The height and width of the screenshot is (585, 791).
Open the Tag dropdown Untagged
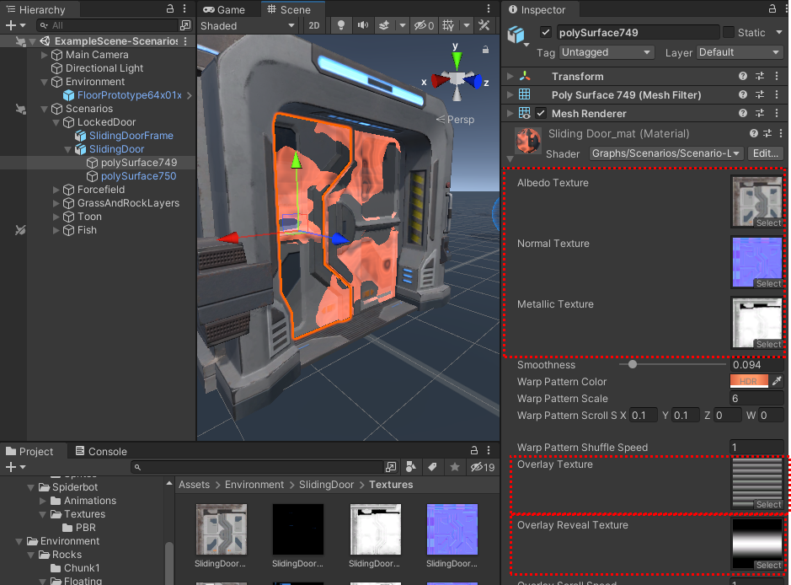[607, 52]
